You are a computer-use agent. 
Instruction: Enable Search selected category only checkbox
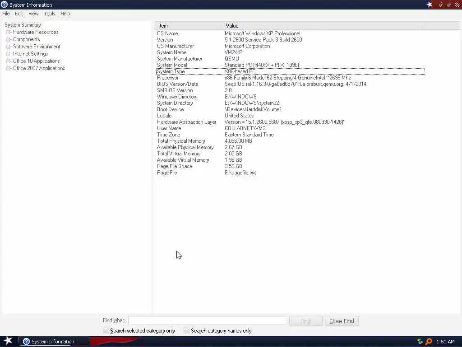click(x=106, y=330)
